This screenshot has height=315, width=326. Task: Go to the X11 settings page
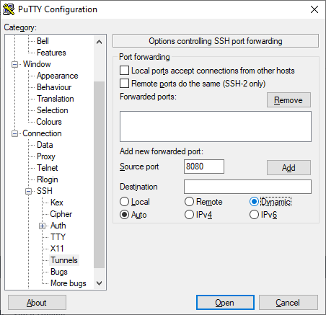57,249
